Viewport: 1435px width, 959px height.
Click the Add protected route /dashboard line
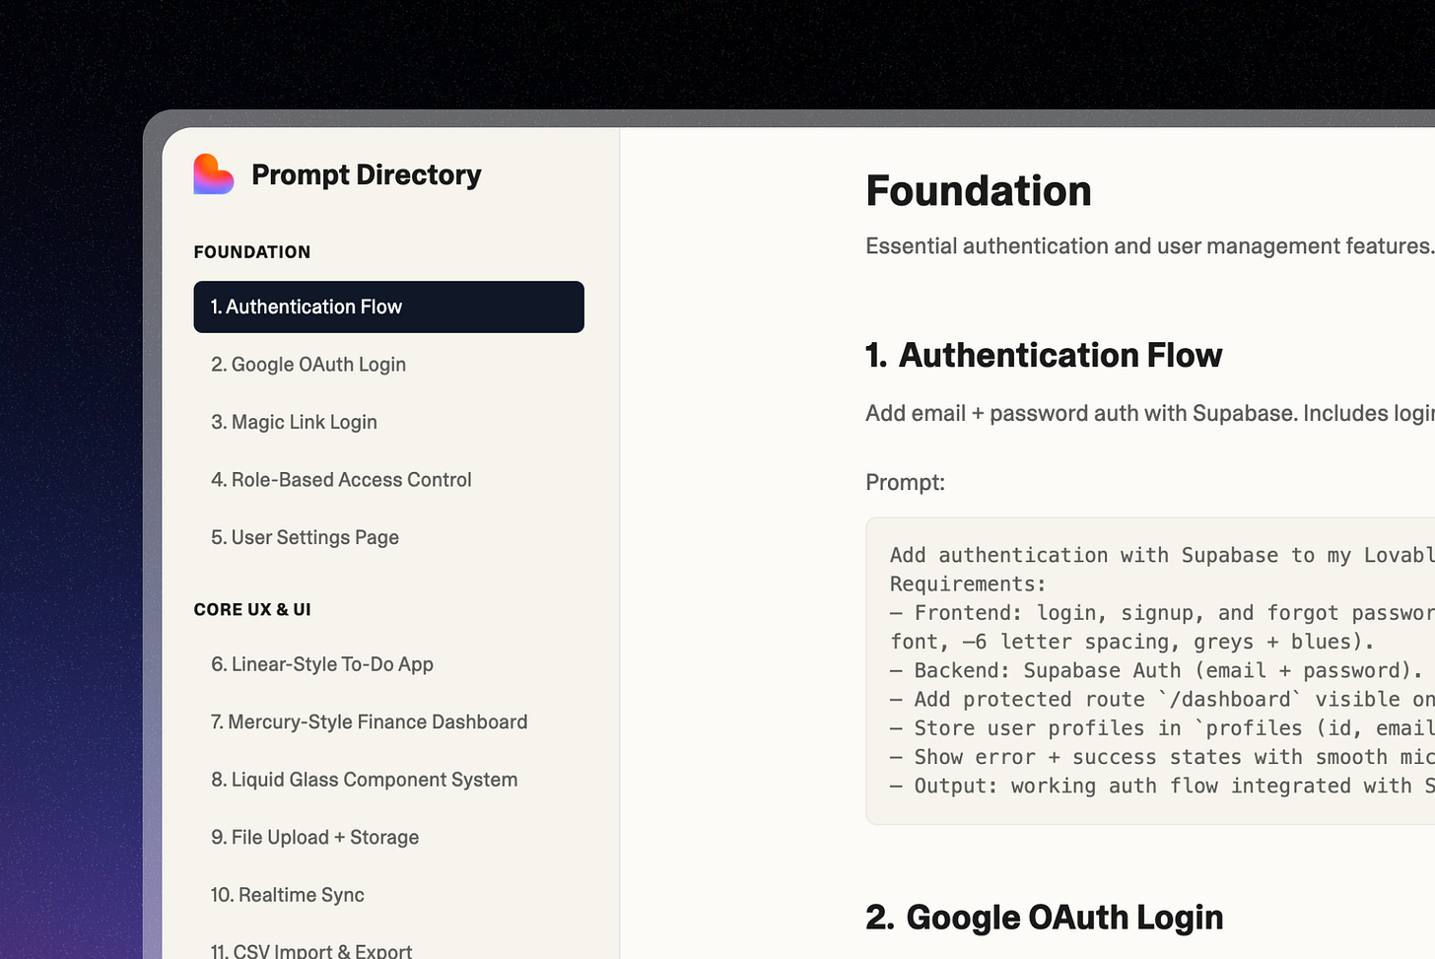(x=1162, y=700)
